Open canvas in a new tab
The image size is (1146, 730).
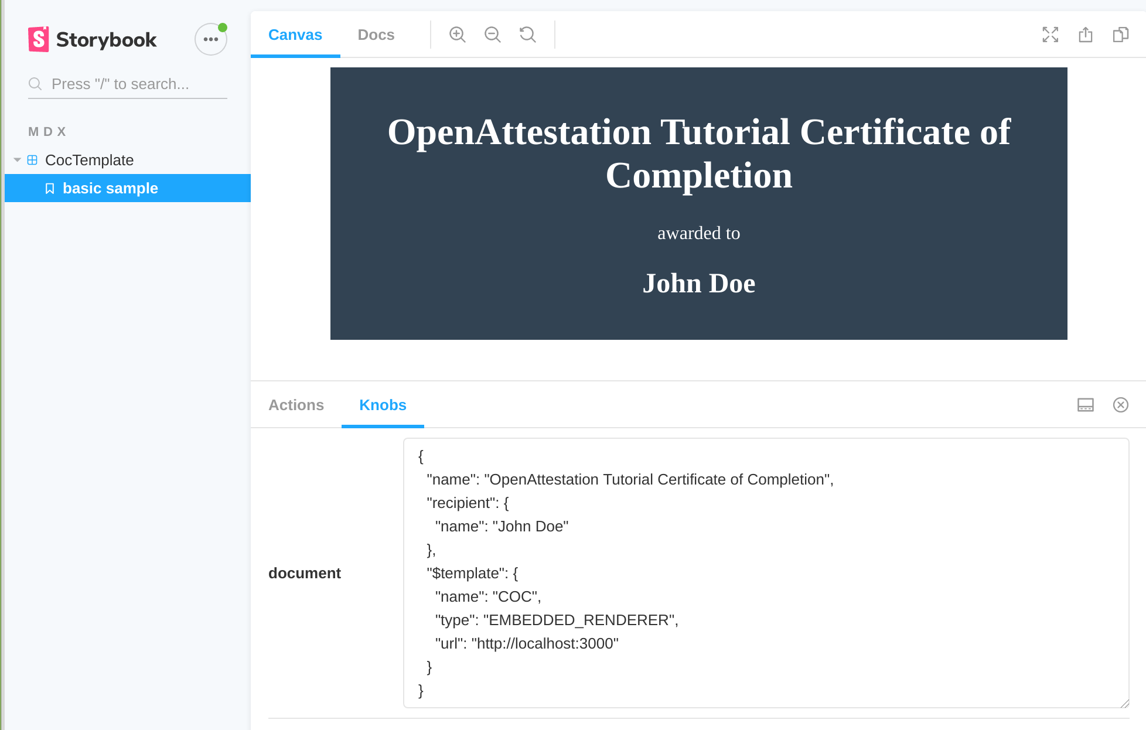pos(1086,35)
